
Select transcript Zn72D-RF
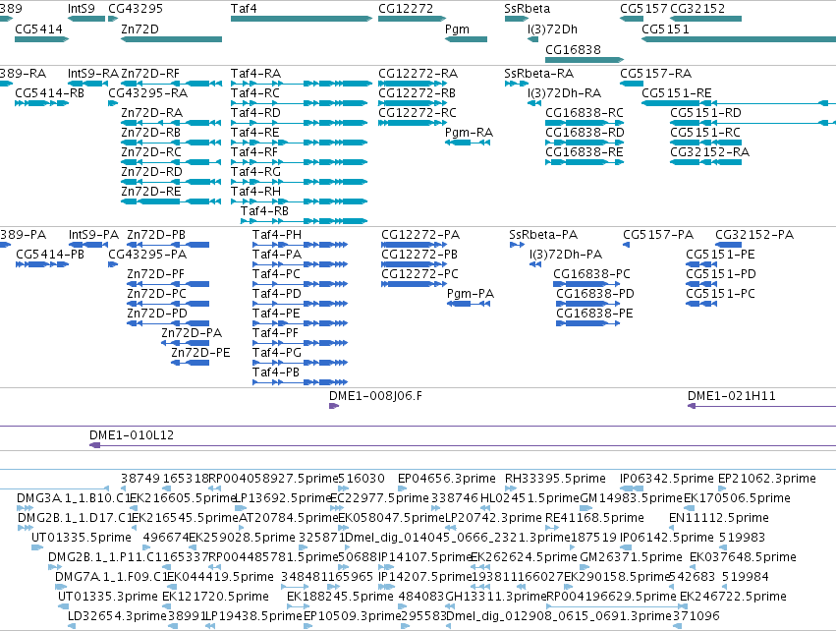pos(171,84)
